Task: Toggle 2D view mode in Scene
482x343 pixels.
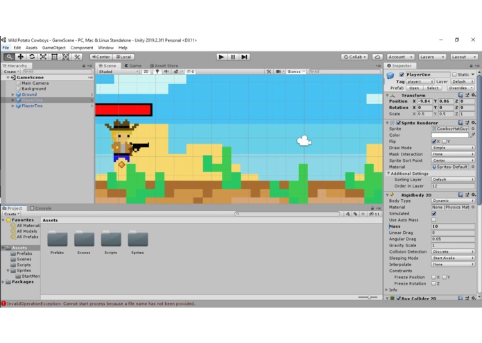Action: tap(146, 72)
